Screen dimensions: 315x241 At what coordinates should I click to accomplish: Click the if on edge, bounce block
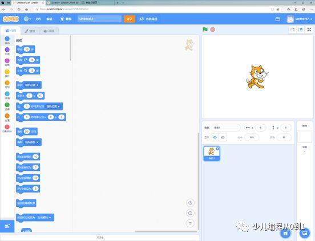[26, 203]
